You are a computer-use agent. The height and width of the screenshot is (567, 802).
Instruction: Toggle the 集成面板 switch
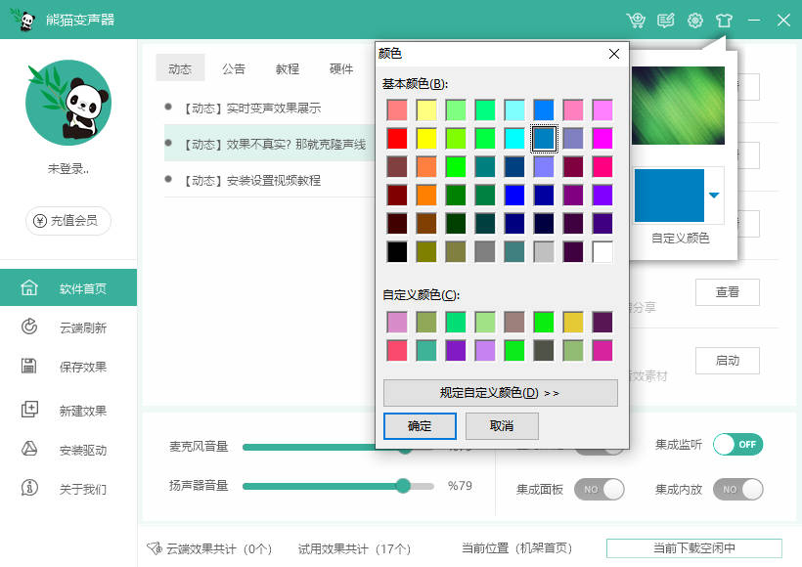pos(599,489)
